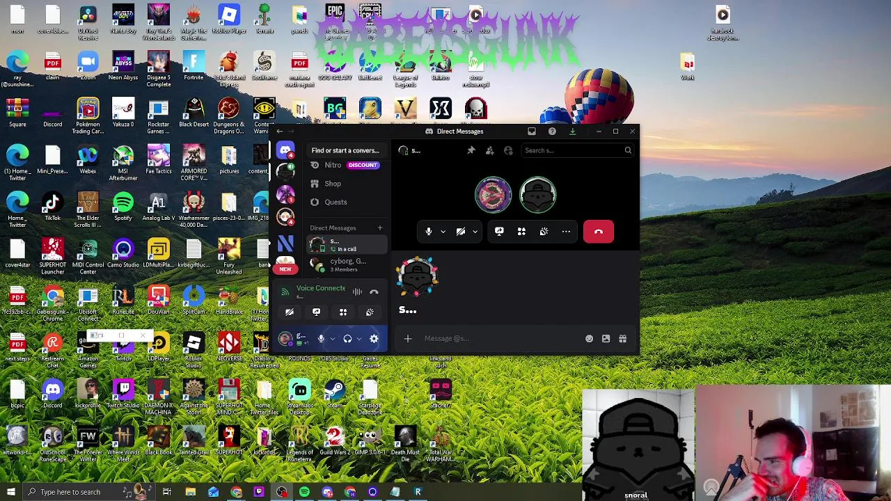This screenshot has height=501, width=891.
Task: Open the gift icon in message bar
Action: [622, 339]
